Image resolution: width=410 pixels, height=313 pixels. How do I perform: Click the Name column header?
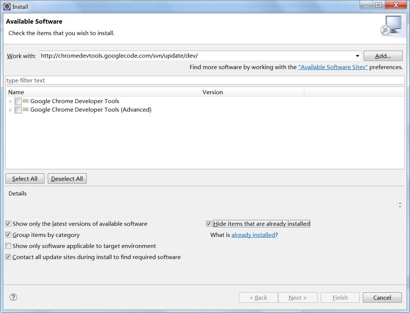pyautogui.click(x=103, y=92)
